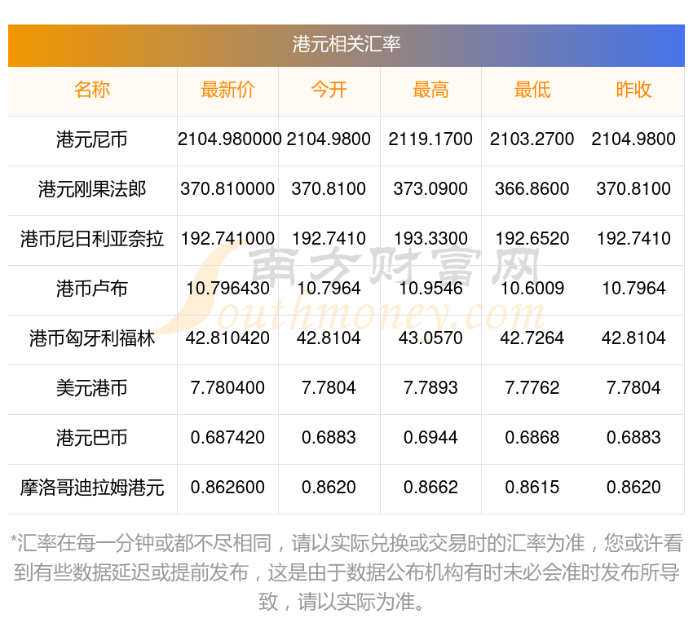Image resolution: width=693 pixels, height=627 pixels.
Task: Select the latest price 10.796430
Action: point(227,289)
